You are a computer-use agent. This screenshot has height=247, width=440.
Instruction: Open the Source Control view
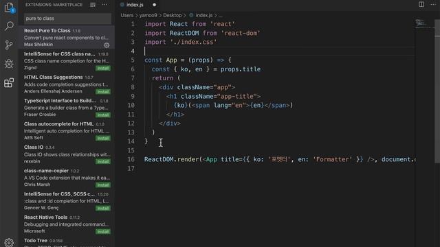coord(9,45)
